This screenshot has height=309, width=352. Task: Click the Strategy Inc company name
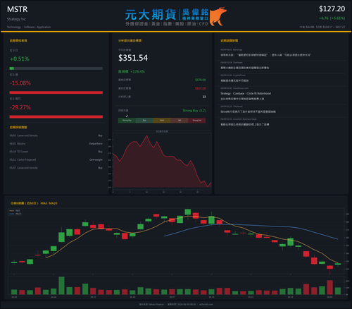pos(16,19)
